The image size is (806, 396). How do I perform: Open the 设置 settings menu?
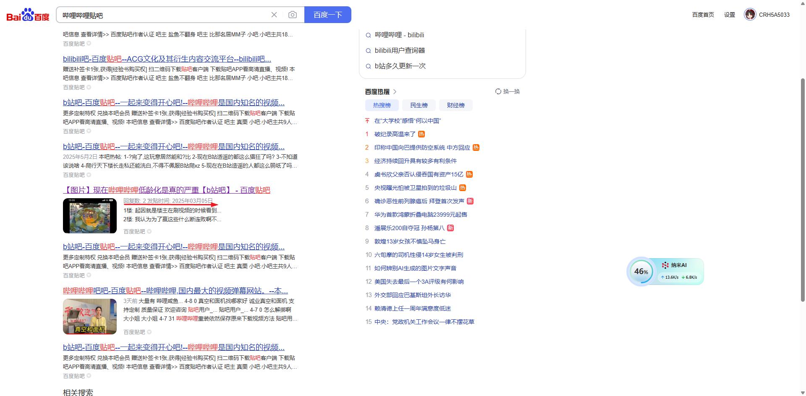click(x=729, y=15)
